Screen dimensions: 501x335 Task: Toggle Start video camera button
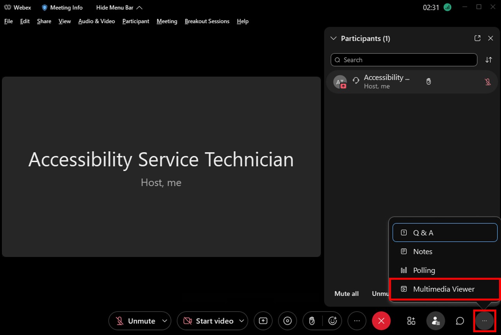208,321
